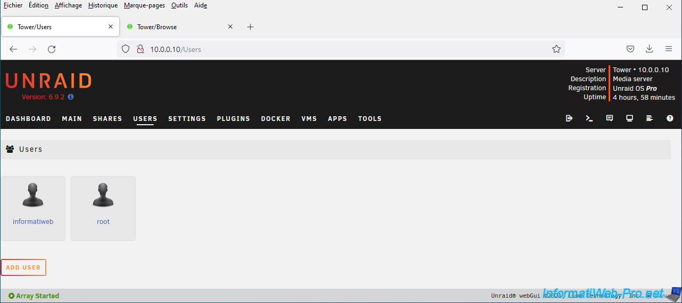Open Firefox downloads icon
Image resolution: width=682 pixels, height=303 pixels.
(x=649, y=49)
